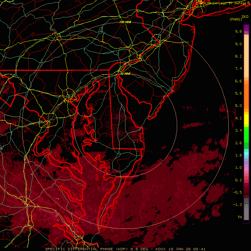Click the 08:41 timestamp in the caption

(x=199, y=249)
